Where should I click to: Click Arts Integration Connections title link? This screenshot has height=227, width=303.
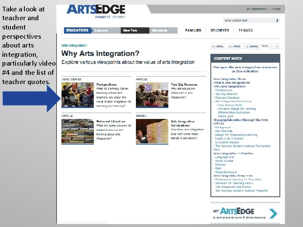point(183,123)
